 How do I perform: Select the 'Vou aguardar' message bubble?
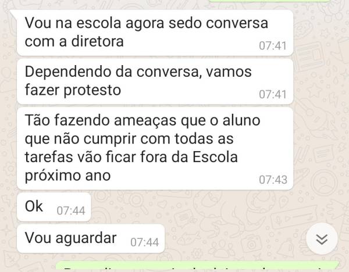pyautogui.click(x=91, y=238)
